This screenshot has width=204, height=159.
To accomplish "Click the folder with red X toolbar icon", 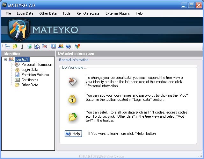I will pos(44,46).
